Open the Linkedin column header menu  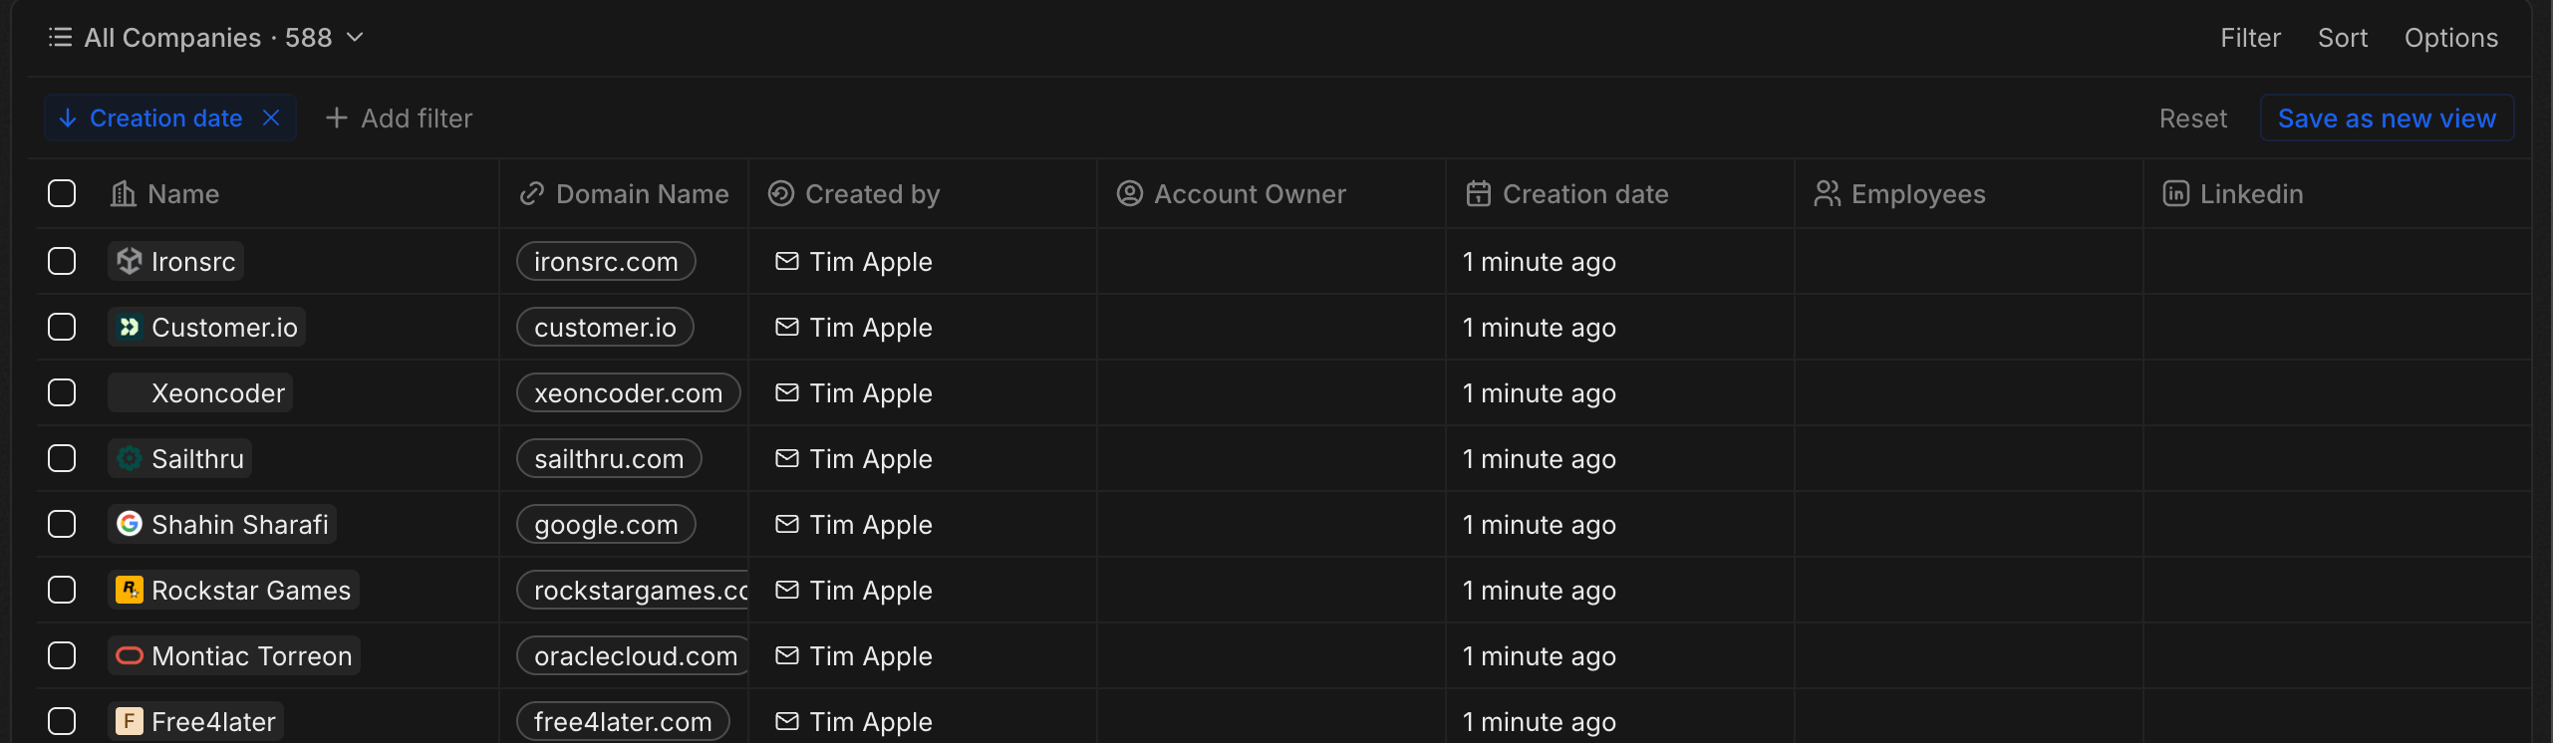(x=2338, y=193)
